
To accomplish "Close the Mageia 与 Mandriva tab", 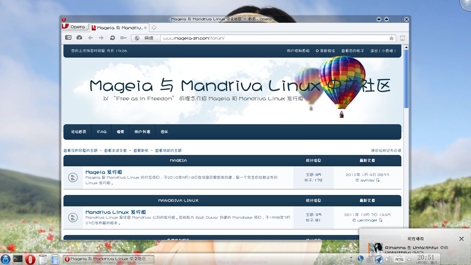I will pos(145,28).
